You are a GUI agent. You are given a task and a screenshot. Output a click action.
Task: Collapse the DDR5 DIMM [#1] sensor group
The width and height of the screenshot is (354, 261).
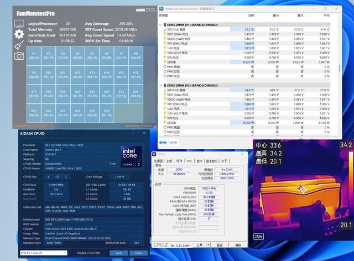160,25
